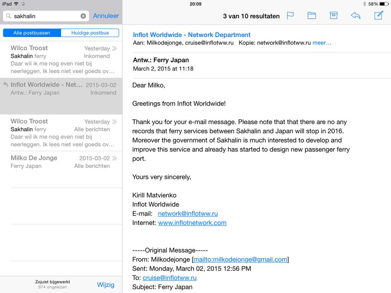Archive the message with the archive box icon
This screenshot has height=293, width=391.
(334, 15)
